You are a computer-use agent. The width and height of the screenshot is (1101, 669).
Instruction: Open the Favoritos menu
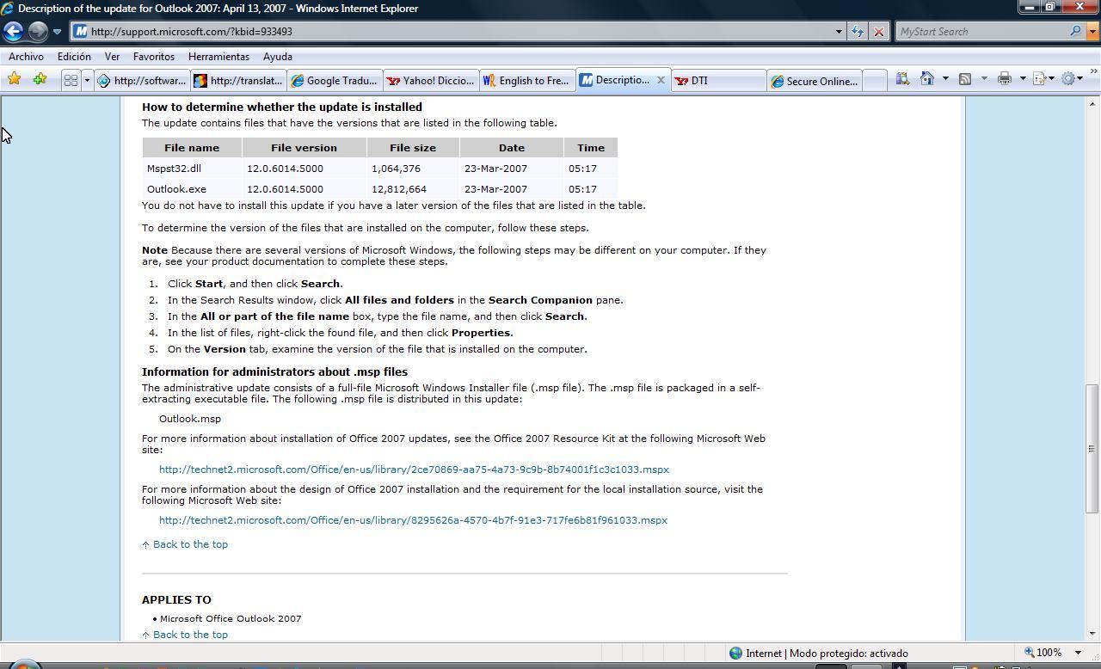[154, 56]
